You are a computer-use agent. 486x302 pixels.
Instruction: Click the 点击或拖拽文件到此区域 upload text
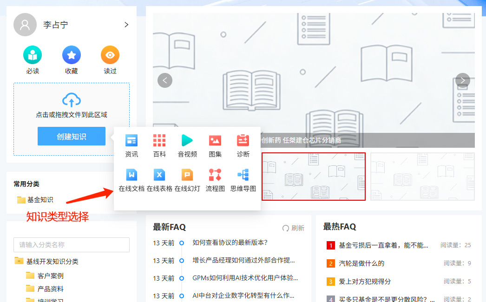point(72,115)
